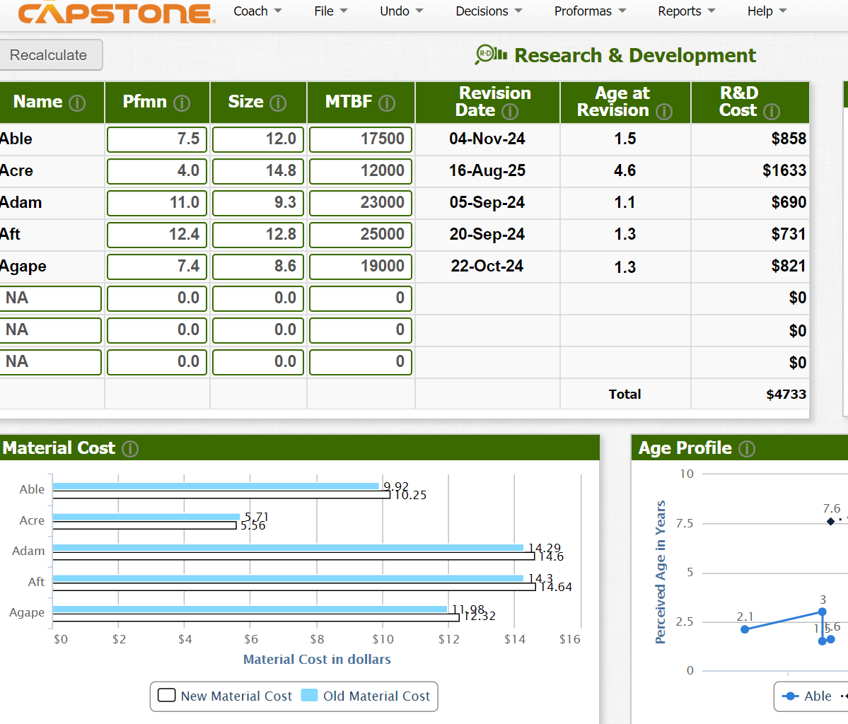Toggle Able series in Age Profile legend
This screenshot has height=724, width=848.
806,696
